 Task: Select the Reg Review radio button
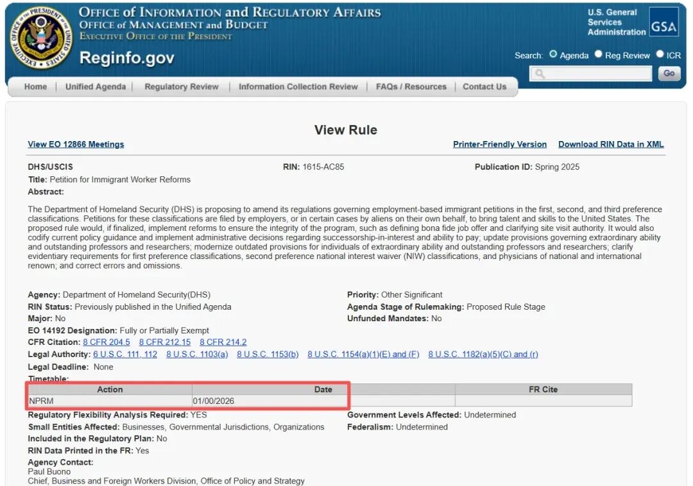[x=598, y=54]
